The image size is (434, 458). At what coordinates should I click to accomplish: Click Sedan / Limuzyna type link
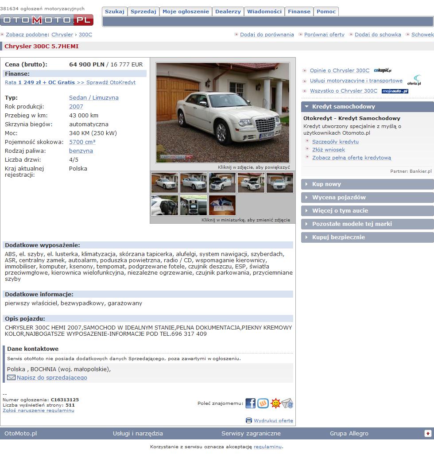94,97
